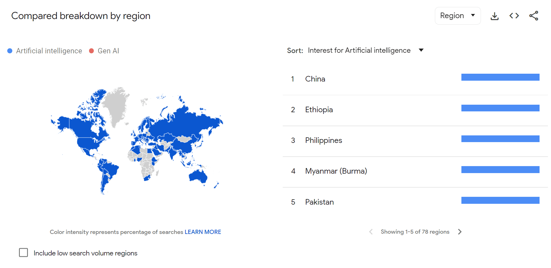Image resolution: width=551 pixels, height=268 pixels.
Task: Click the Sort dropdown caret arrow
Action: pos(421,50)
